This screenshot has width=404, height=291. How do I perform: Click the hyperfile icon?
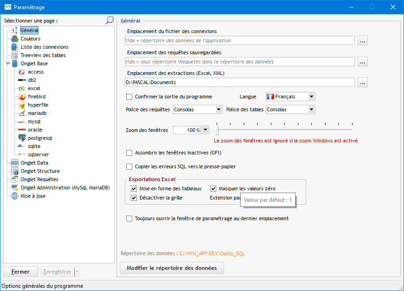point(22,105)
